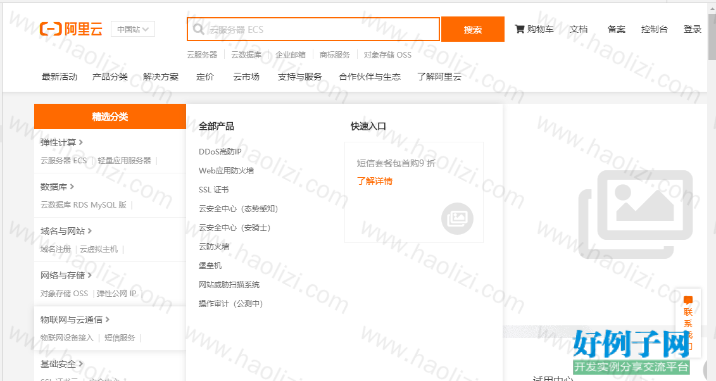Expand the 域名与网站 category
Screen dimensions: 716x381
pyautogui.click(x=66, y=231)
